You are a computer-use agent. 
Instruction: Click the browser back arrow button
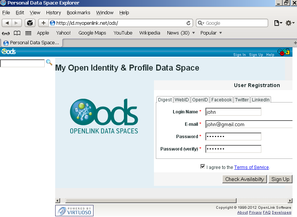point(7,23)
